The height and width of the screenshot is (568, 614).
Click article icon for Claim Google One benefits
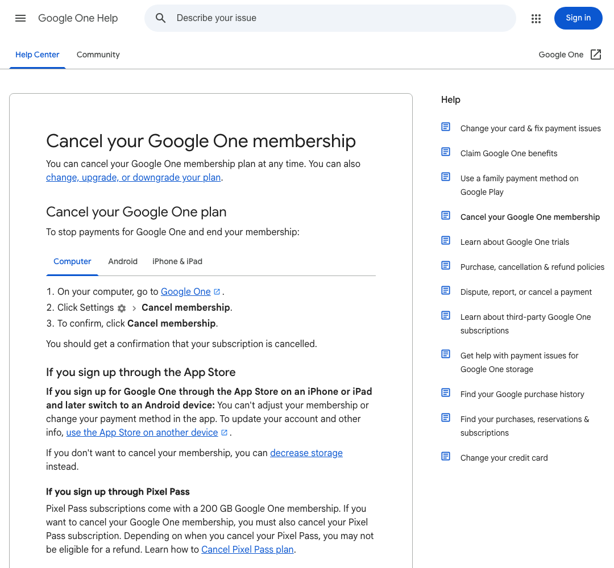click(x=446, y=152)
